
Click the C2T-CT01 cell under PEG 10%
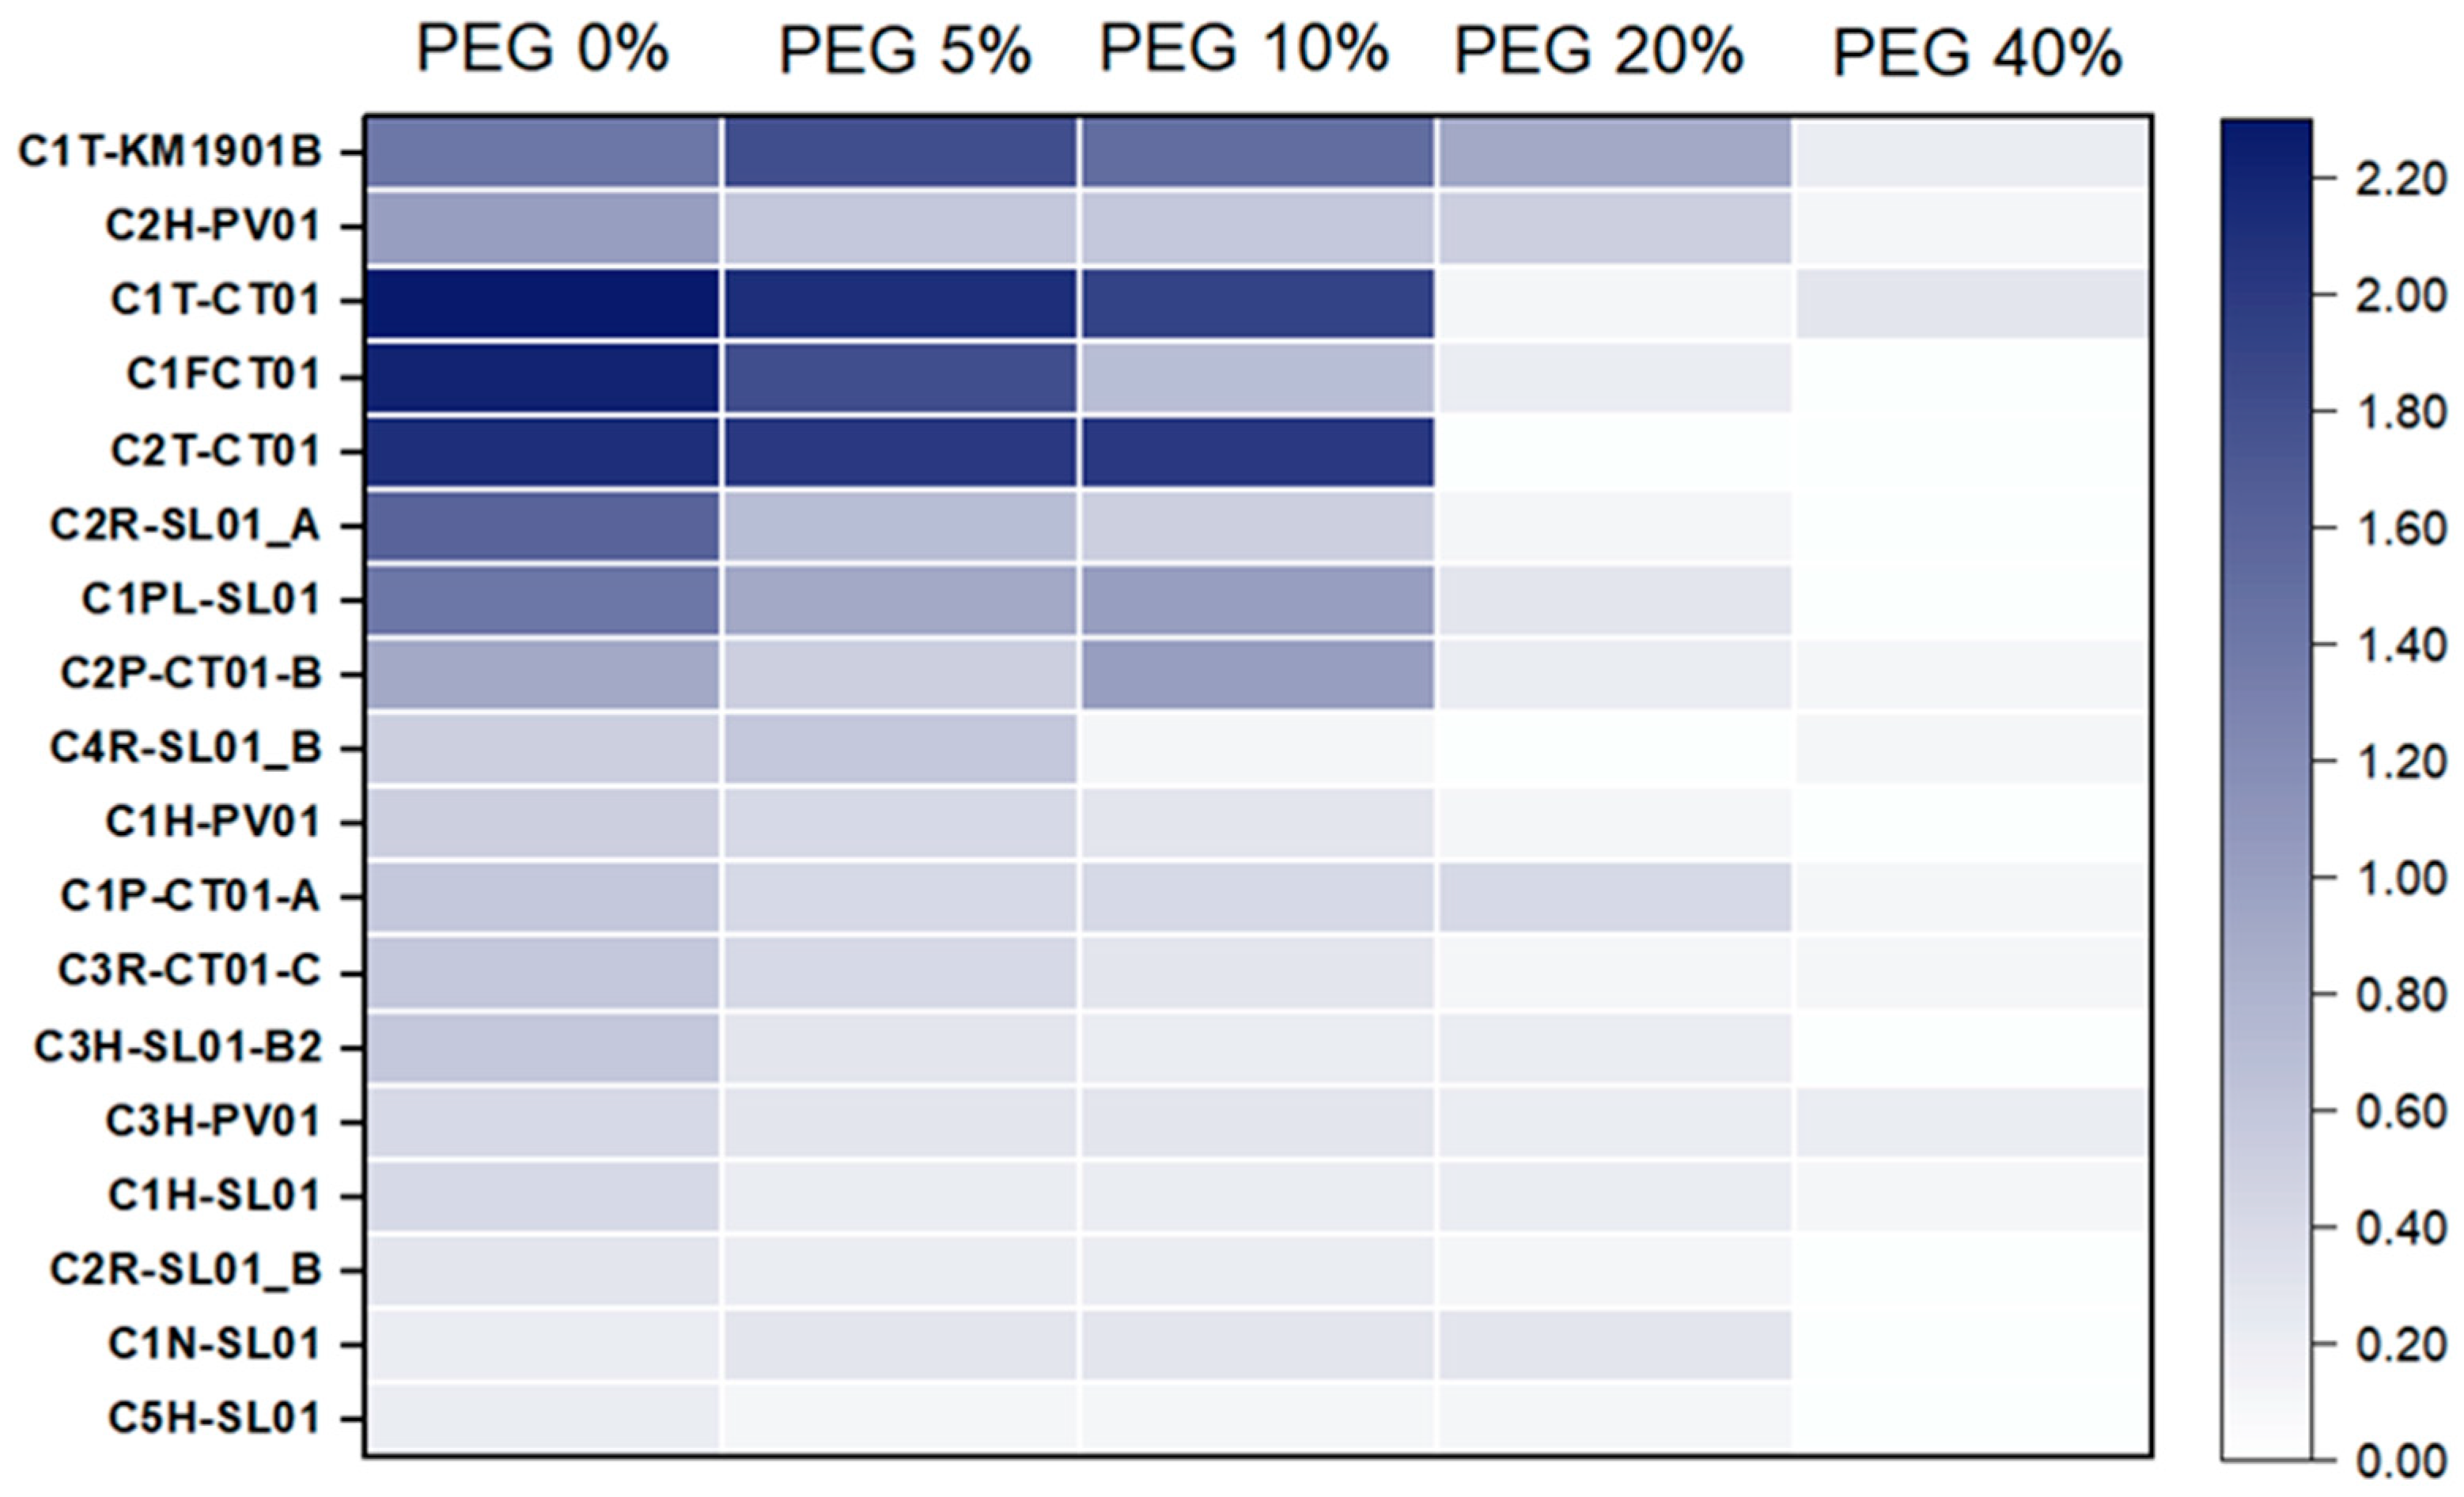[x=1257, y=452]
